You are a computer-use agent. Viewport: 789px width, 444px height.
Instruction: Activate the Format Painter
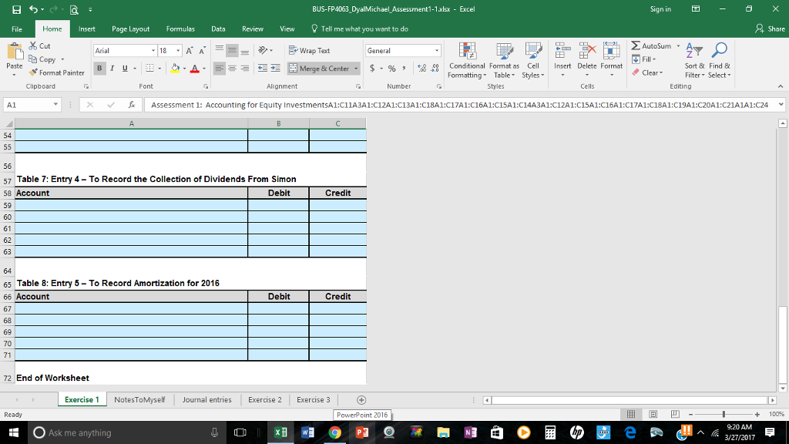tap(57, 72)
